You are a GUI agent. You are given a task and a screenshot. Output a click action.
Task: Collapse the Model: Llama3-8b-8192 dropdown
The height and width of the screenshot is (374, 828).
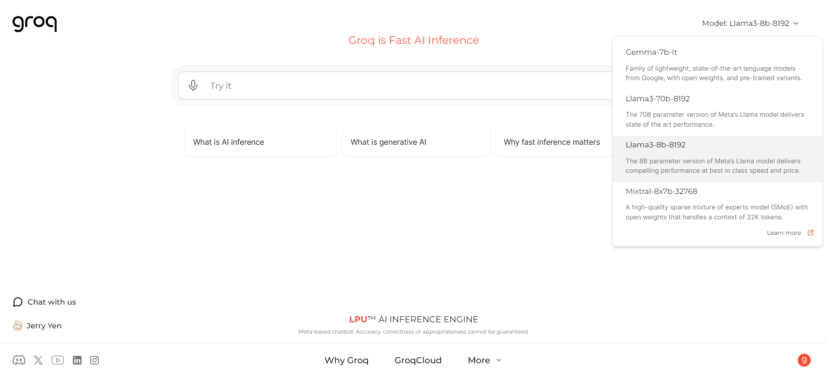(750, 23)
